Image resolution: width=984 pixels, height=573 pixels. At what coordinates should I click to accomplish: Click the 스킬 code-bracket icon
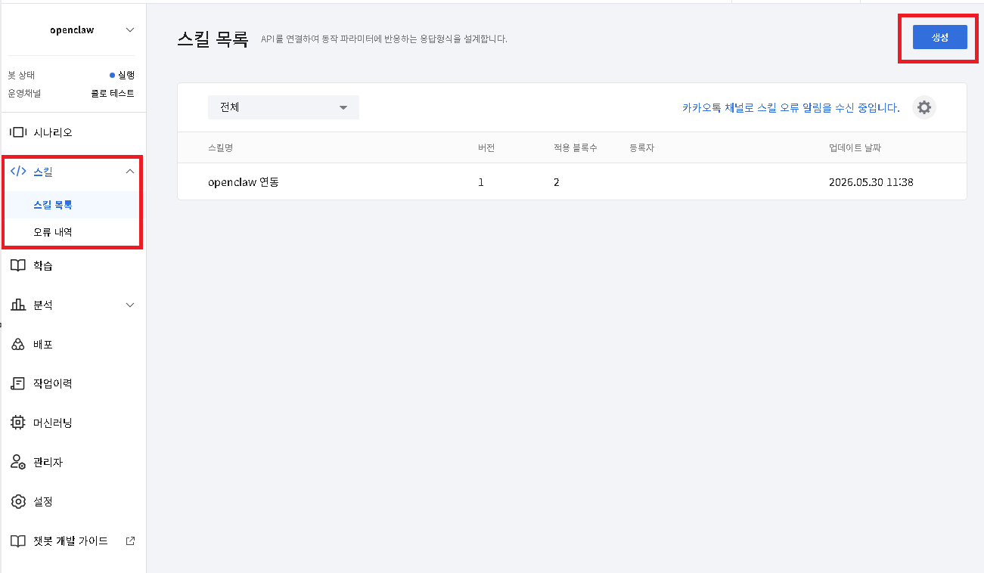[18, 172]
